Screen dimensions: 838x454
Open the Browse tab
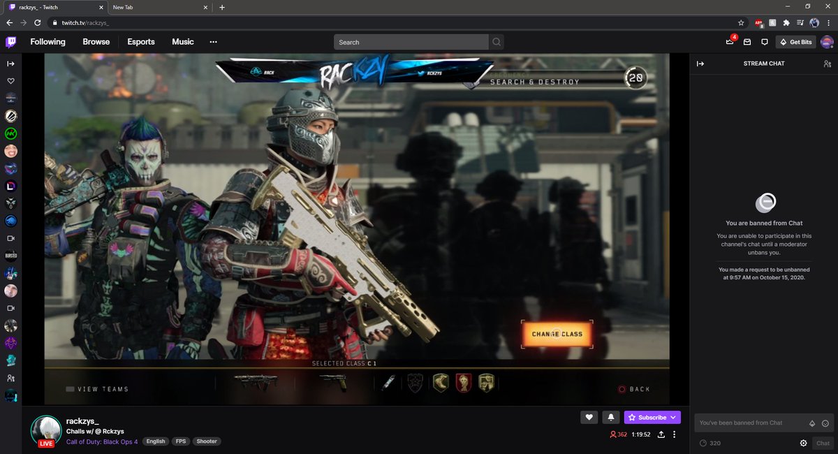[96, 42]
